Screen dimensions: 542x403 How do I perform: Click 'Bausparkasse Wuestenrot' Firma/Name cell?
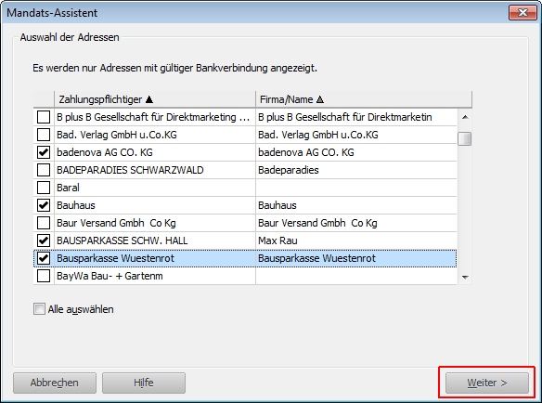coord(356,258)
